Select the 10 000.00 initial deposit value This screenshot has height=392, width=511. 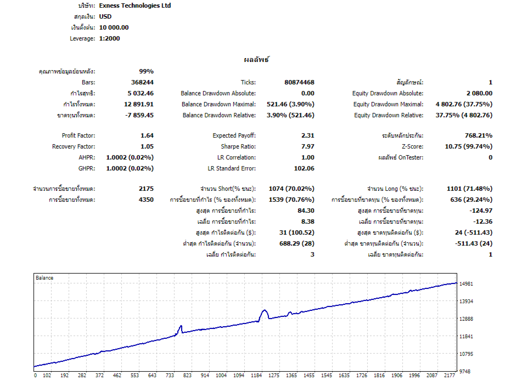click(114, 27)
